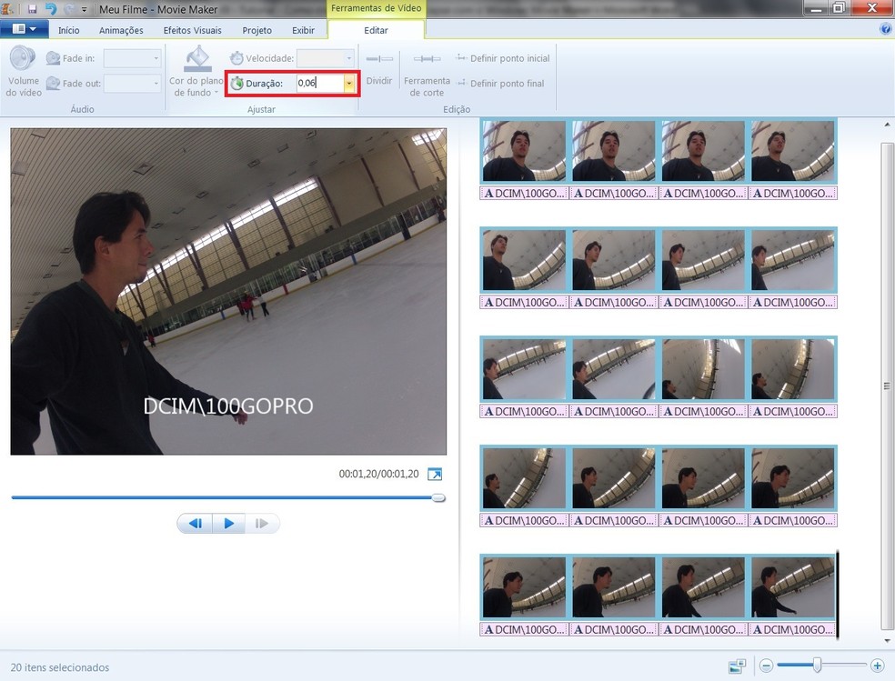This screenshot has height=681, width=895.
Task: Save project with the floppy disk icon
Action: (x=32, y=9)
